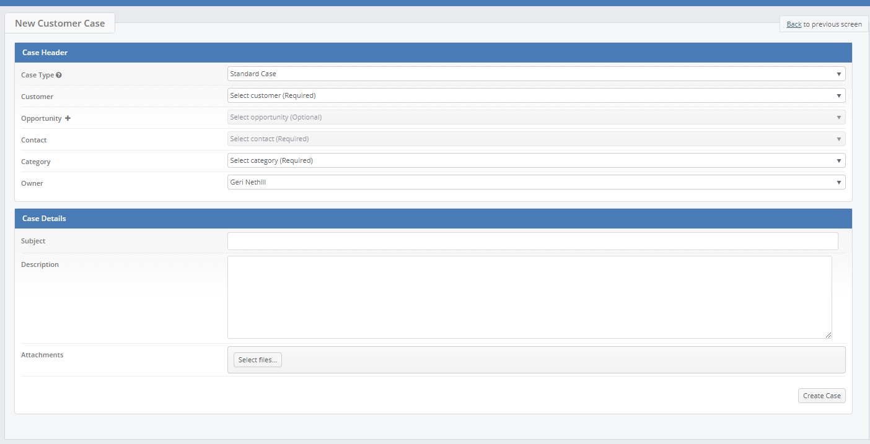Open the Standard Case type dropdown

click(x=536, y=74)
